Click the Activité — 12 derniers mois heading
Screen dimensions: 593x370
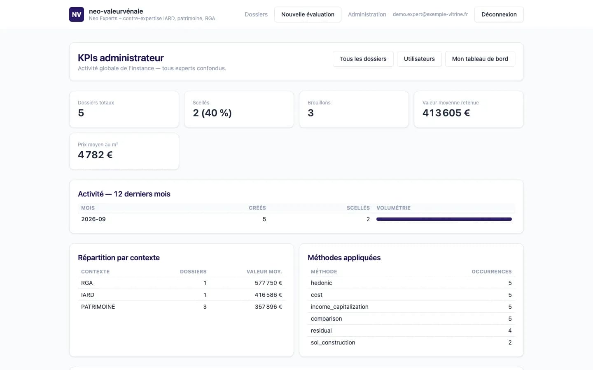124,194
